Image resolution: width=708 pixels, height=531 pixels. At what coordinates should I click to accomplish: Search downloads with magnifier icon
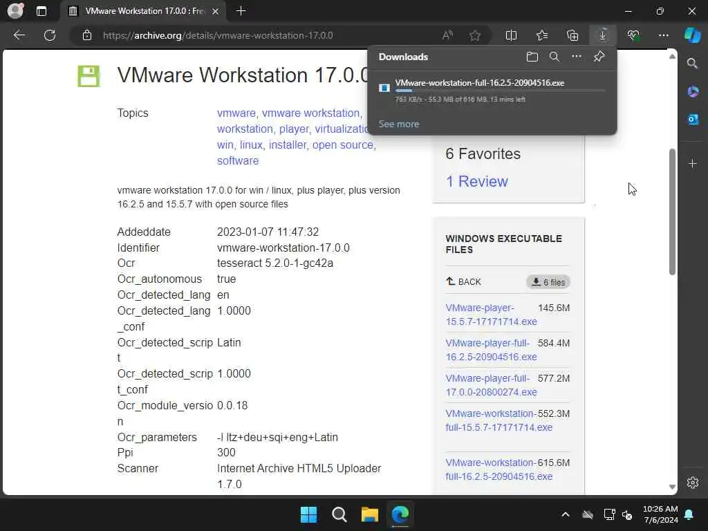555,57
